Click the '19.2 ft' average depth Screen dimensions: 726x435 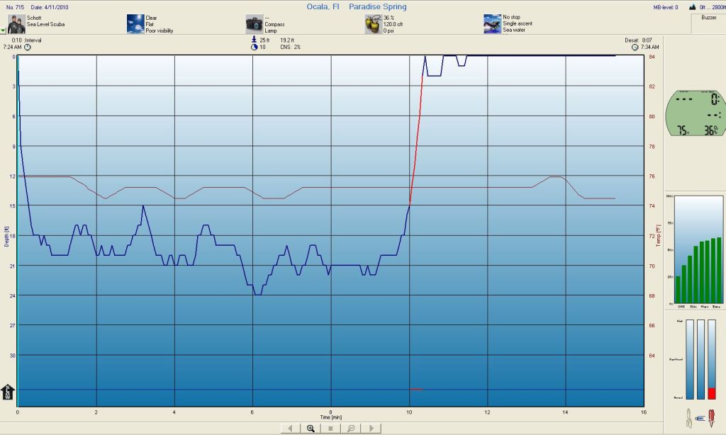[287, 40]
